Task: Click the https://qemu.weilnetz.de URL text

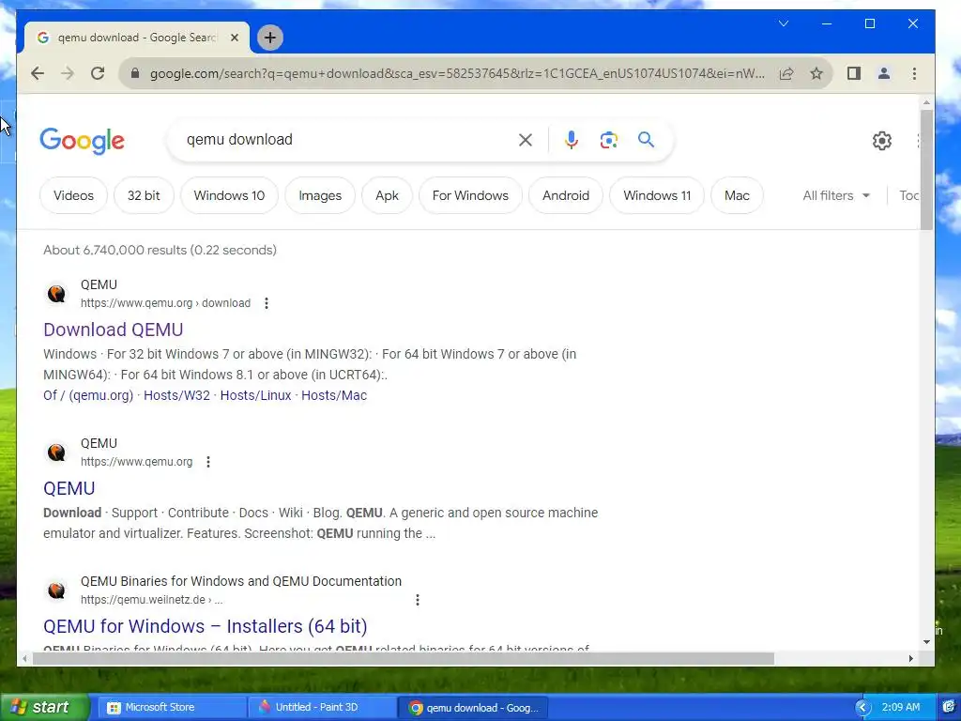Action: pos(151,600)
